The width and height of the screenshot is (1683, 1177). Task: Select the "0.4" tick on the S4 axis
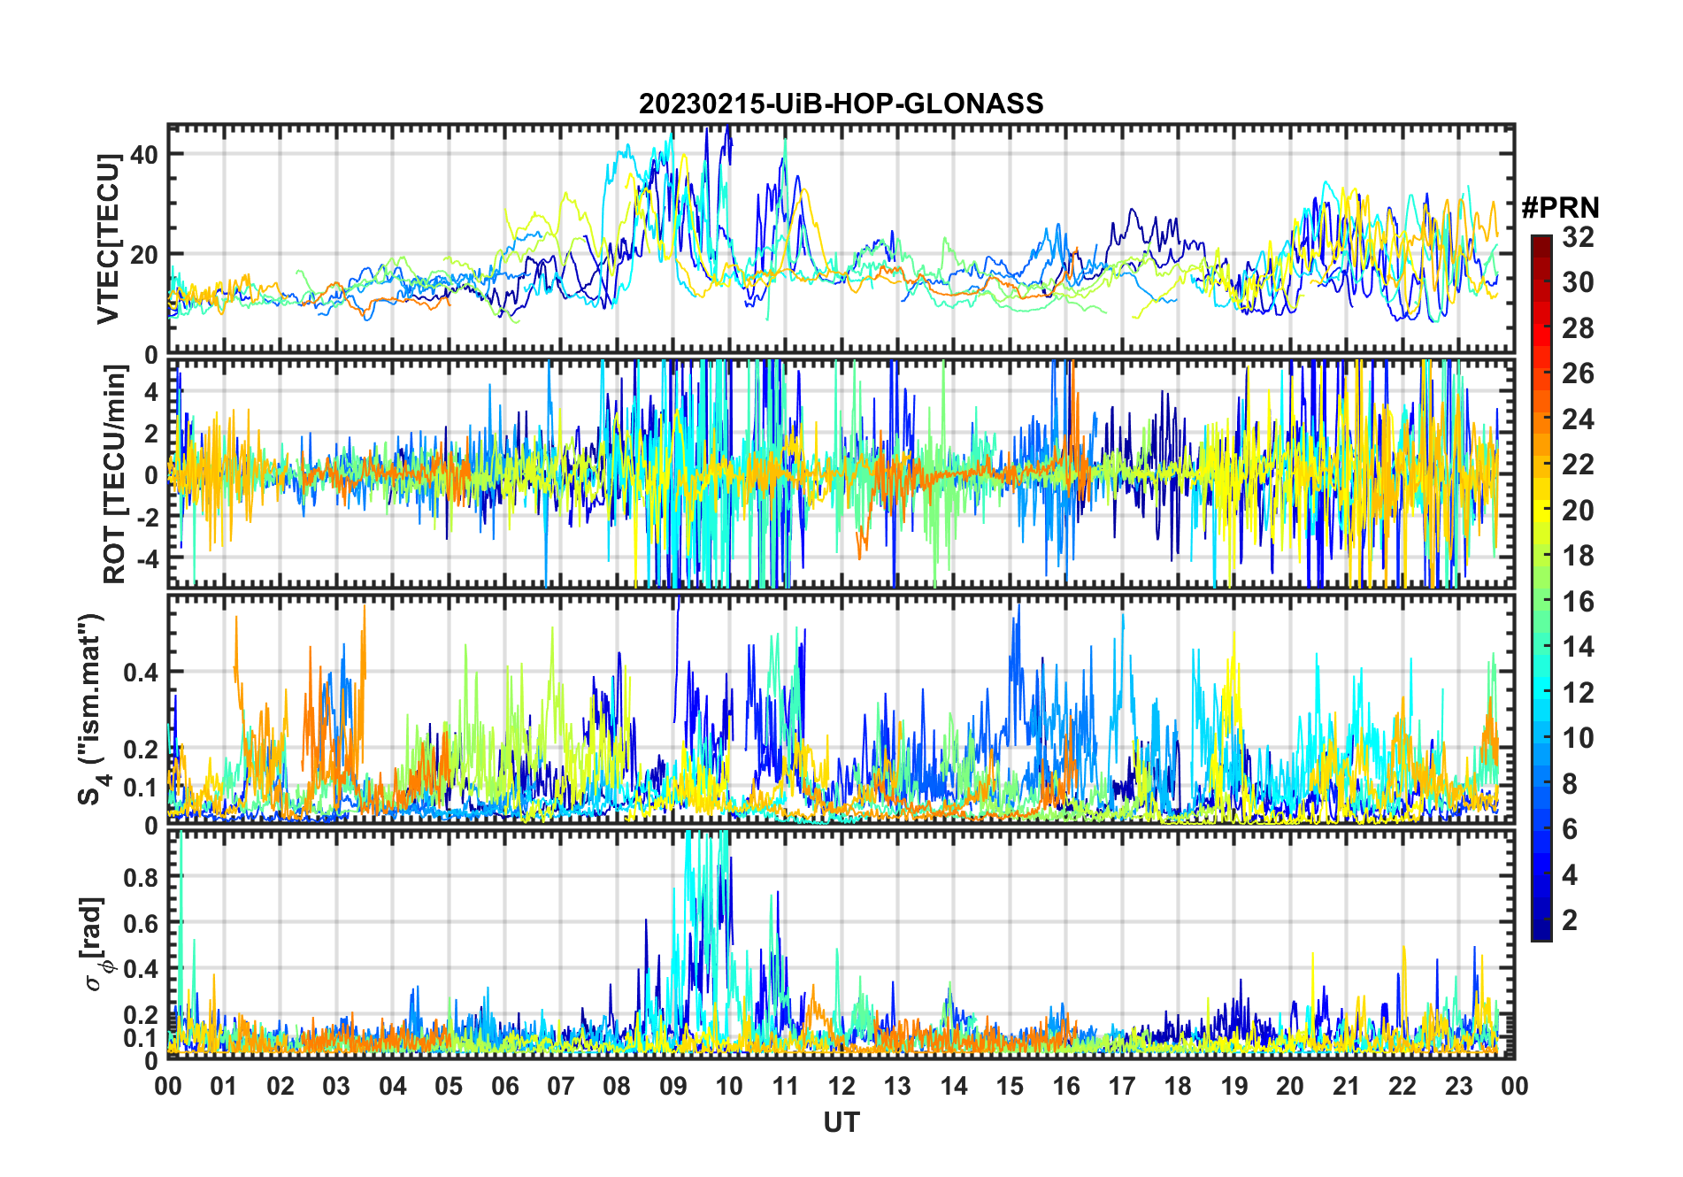coord(142,673)
